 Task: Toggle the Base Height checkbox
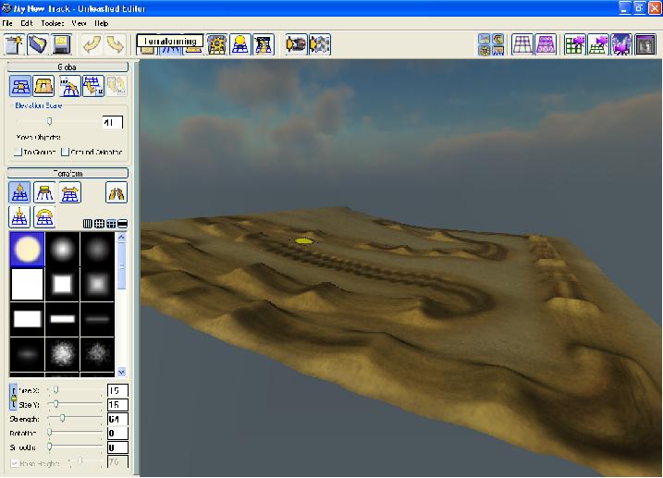13,461
